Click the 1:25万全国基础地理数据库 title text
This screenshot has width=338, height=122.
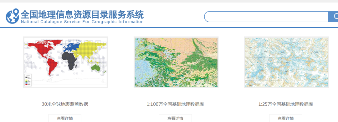[286, 104]
